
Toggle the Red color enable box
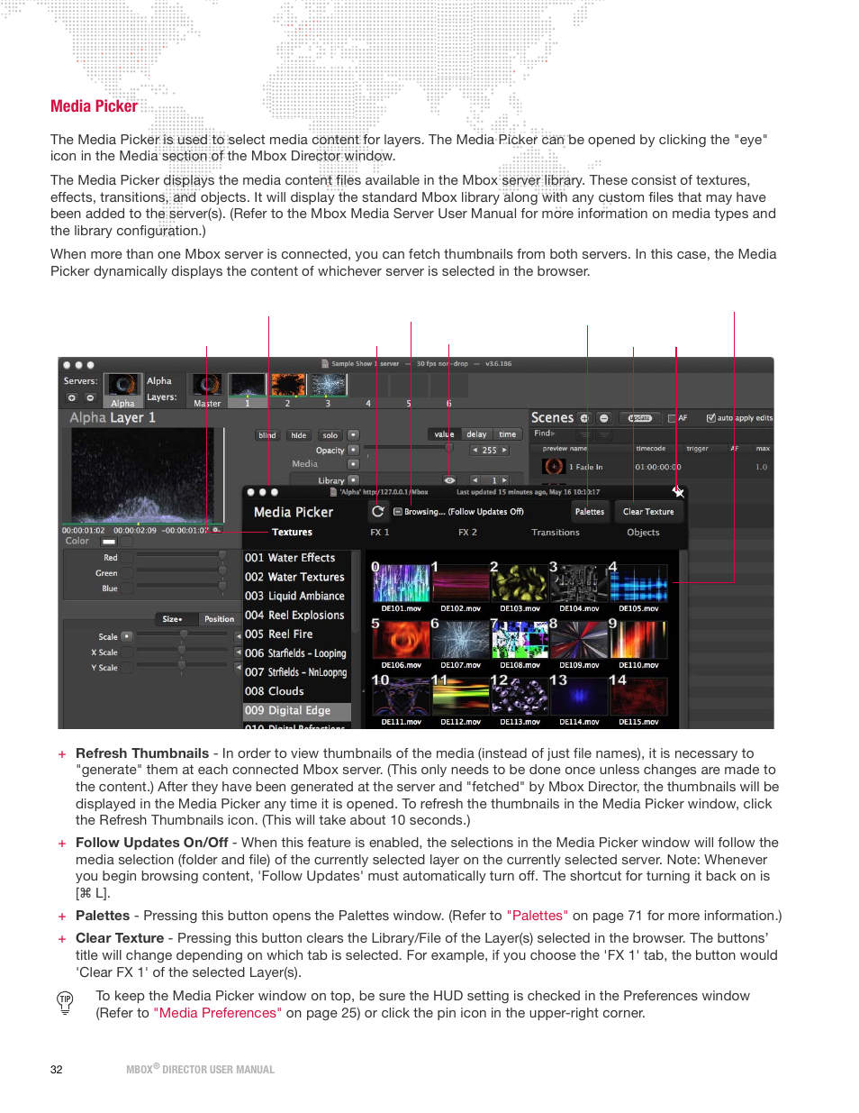pyautogui.click(x=127, y=558)
